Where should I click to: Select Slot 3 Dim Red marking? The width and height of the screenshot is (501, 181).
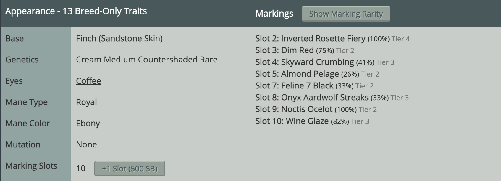[x=305, y=50]
